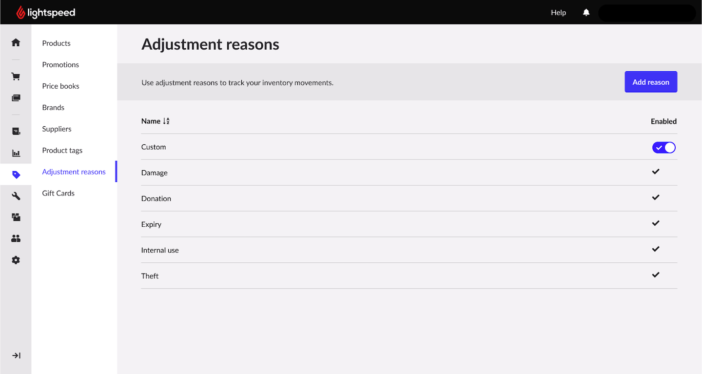This screenshot has height=374, width=702.
Task: Select the Catalog price tag icon
Action: point(16,175)
